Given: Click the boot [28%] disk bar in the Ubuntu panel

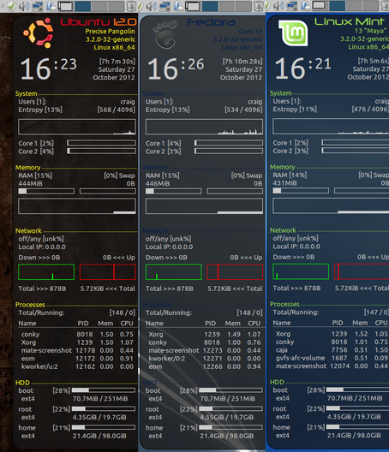Looking at the screenshot, I should (104, 390).
